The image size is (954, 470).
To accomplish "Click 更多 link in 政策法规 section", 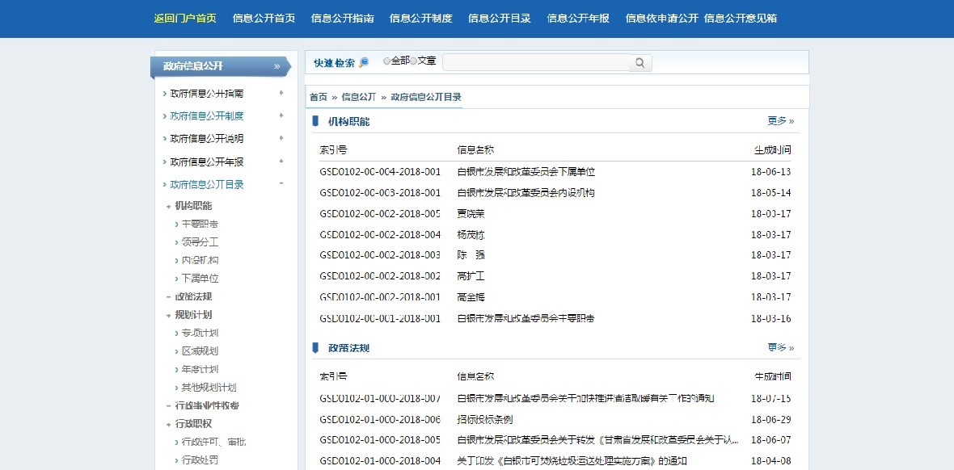I will tap(780, 348).
